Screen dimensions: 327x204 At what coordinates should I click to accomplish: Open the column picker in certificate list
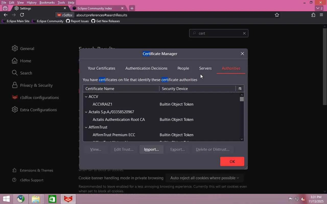click(240, 88)
